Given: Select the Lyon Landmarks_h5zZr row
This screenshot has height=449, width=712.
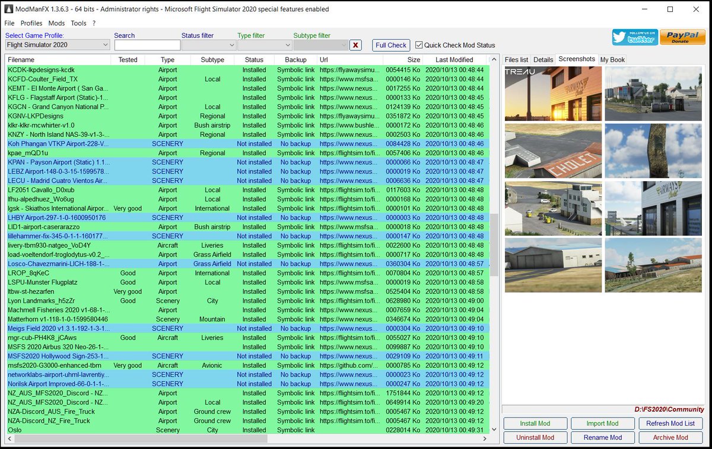Looking at the screenshot, I should coord(247,301).
